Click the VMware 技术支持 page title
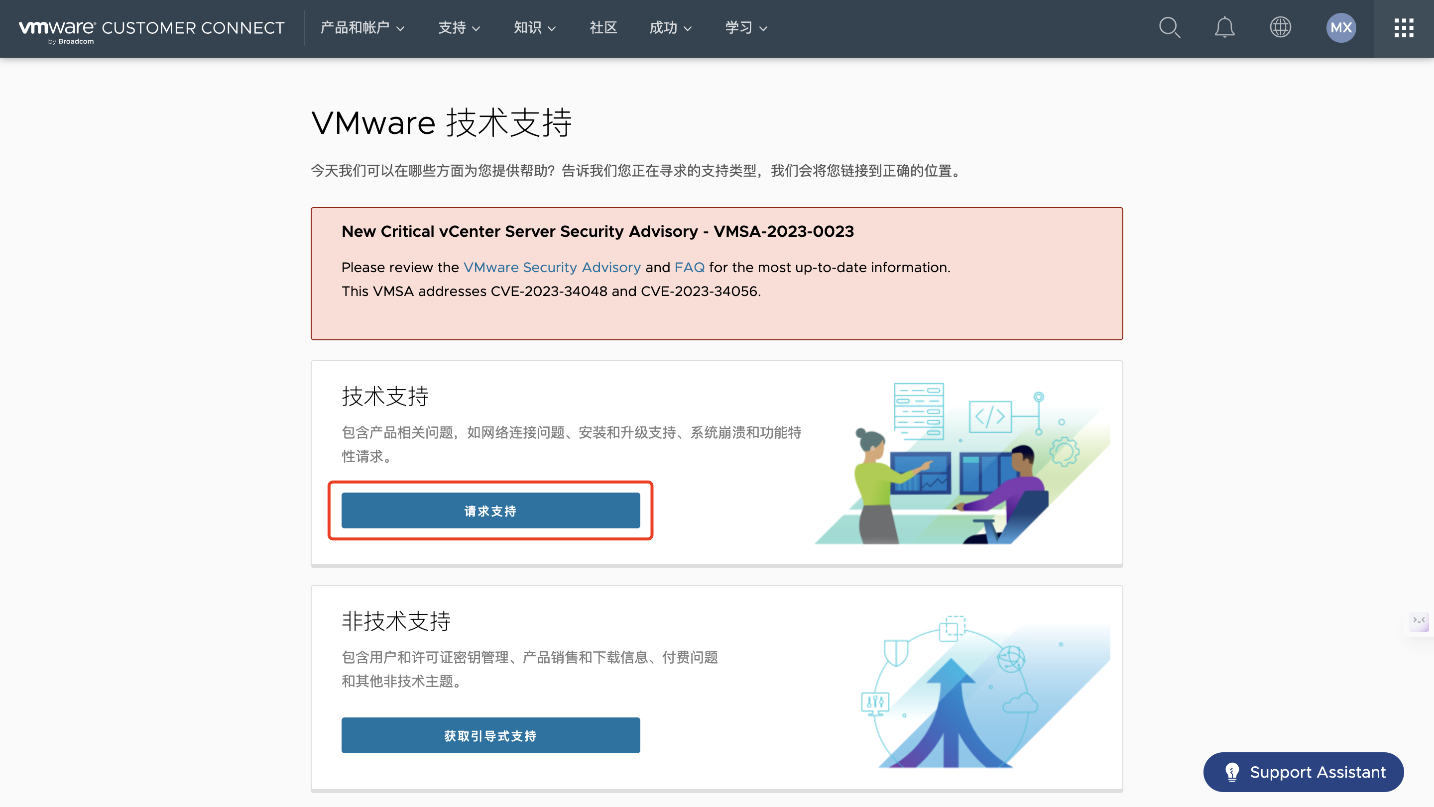The image size is (1434, 807). point(442,122)
